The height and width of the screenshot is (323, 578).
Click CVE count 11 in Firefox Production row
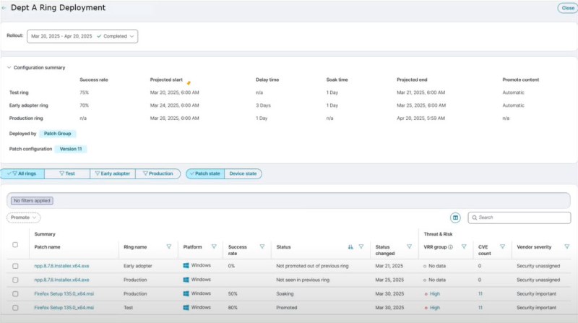(480, 294)
